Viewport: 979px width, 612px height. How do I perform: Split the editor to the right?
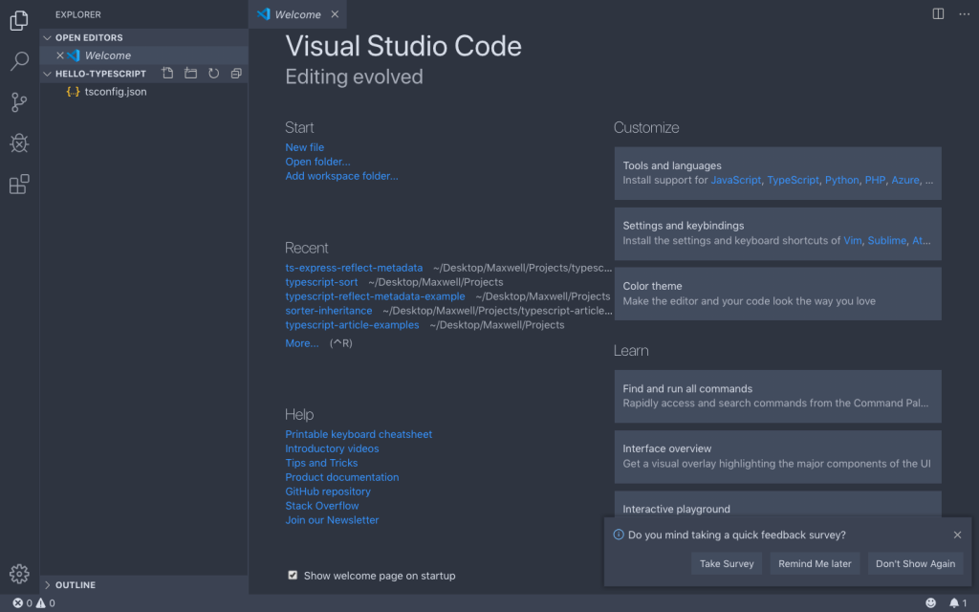(939, 14)
